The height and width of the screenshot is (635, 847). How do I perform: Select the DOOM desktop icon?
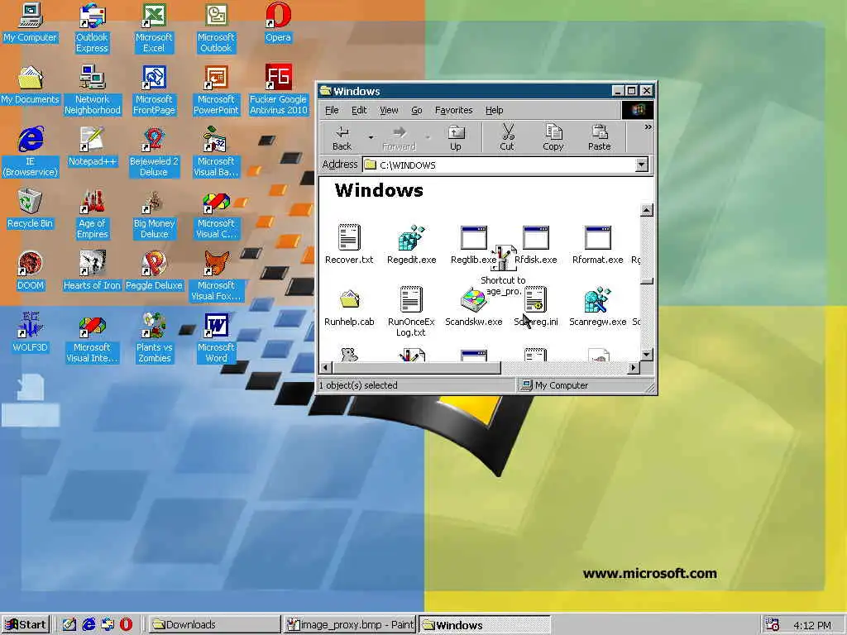pos(31,271)
